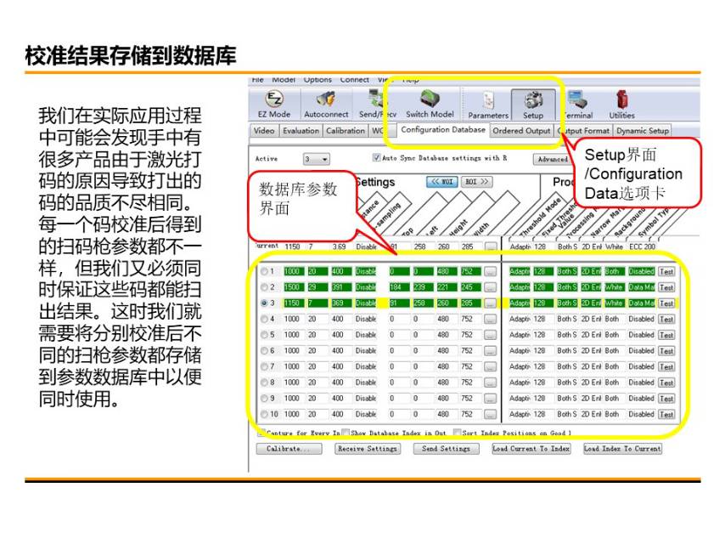Click Disabled symbol type in row 4
This screenshot has height=544, width=725.
coord(641,319)
